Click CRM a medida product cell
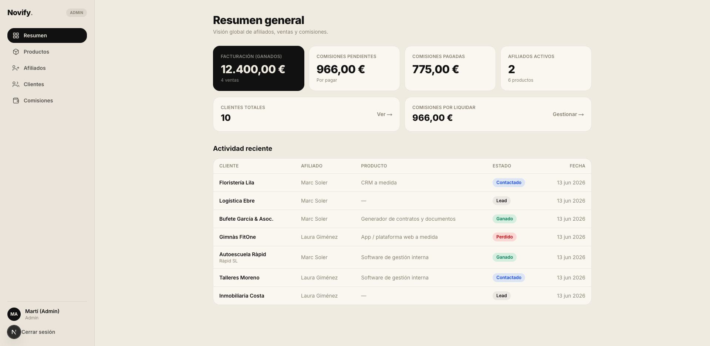The width and height of the screenshot is (710, 346). pyautogui.click(x=379, y=183)
